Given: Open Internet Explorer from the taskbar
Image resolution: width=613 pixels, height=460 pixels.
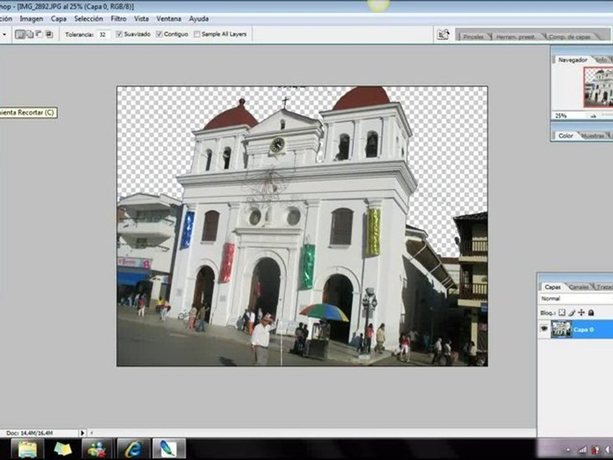Looking at the screenshot, I should click(x=133, y=449).
